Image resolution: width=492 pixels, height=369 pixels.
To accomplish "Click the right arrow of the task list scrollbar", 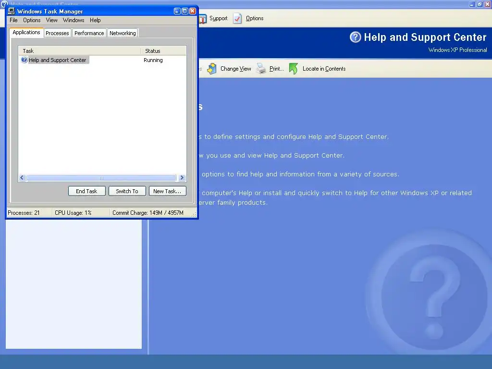I will [x=182, y=178].
